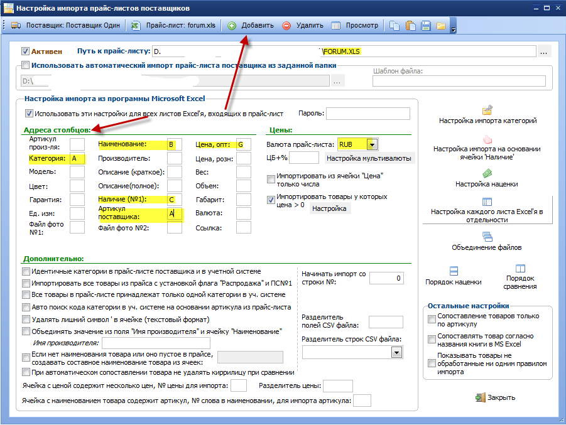Expand Валюта прайс-листа RUB dropdown
The height and width of the screenshot is (425, 566).
[372, 144]
